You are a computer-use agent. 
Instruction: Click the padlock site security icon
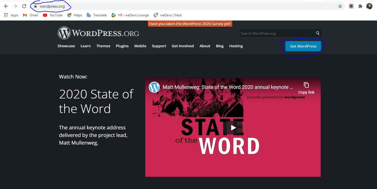pos(35,6)
